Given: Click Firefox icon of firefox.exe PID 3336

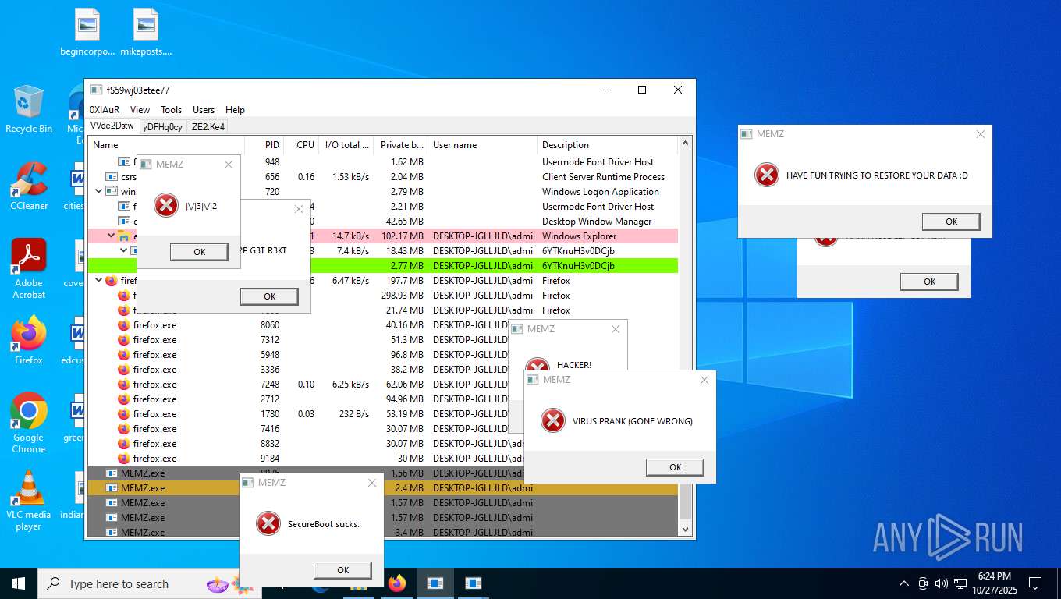Looking at the screenshot, I should point(123,370).
